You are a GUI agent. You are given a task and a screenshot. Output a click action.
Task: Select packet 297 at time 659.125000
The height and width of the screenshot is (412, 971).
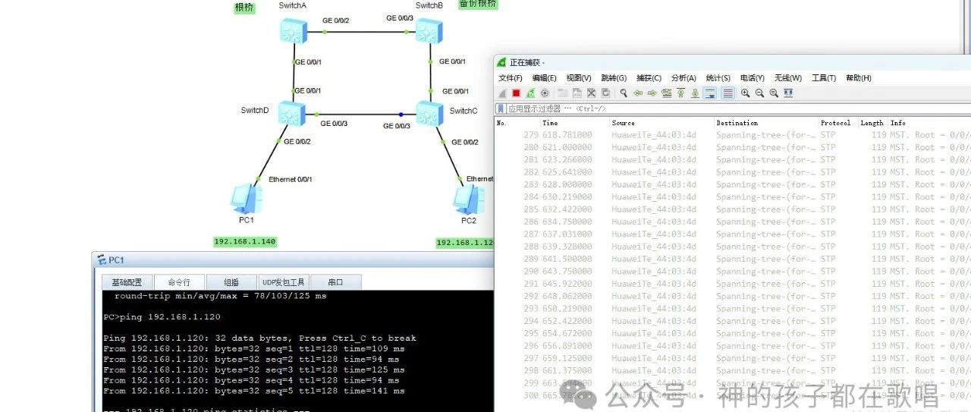tap(733, 358)
